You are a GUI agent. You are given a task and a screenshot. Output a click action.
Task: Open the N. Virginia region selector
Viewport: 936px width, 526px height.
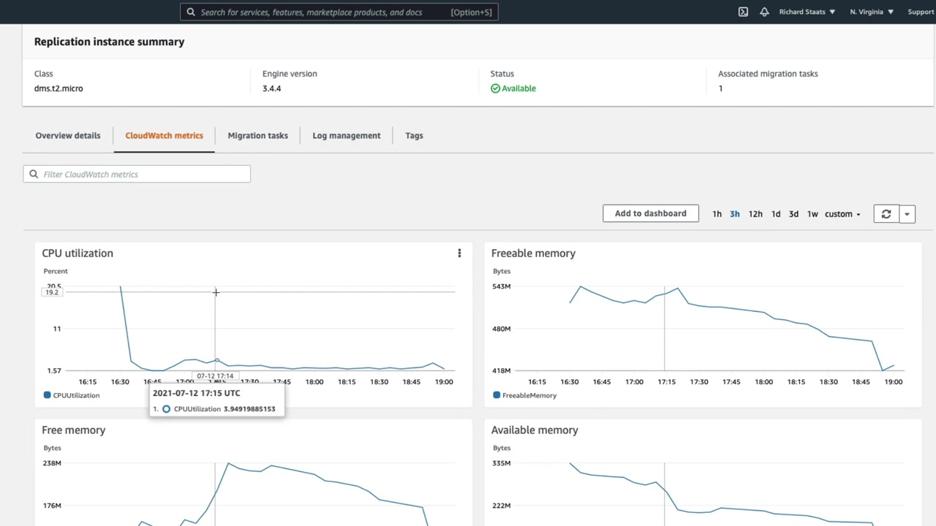pos(871,12)
